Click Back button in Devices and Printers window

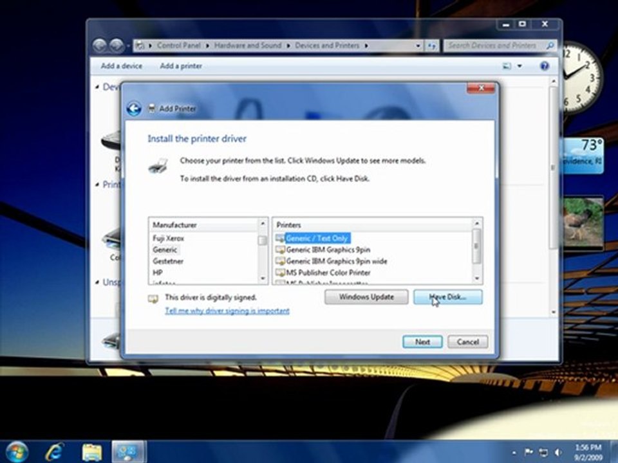point(100,46)
